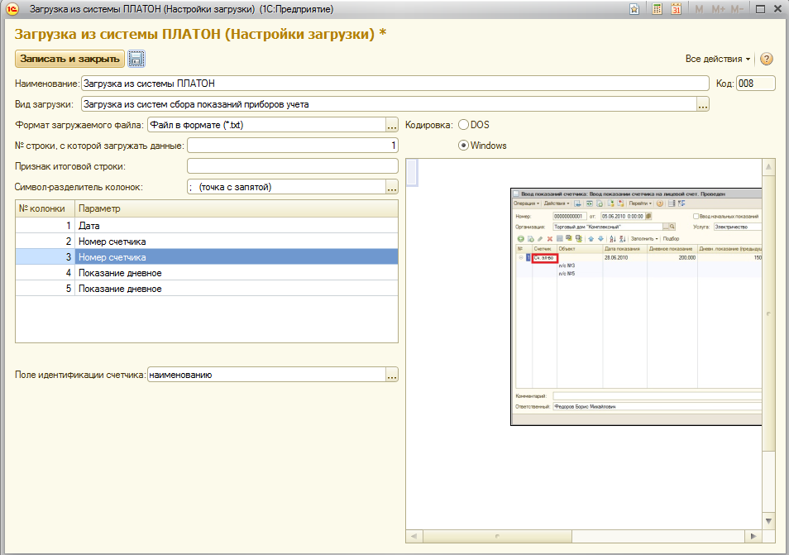Add to favorites with the star icon
789x555 pixels.
(634, 9)
